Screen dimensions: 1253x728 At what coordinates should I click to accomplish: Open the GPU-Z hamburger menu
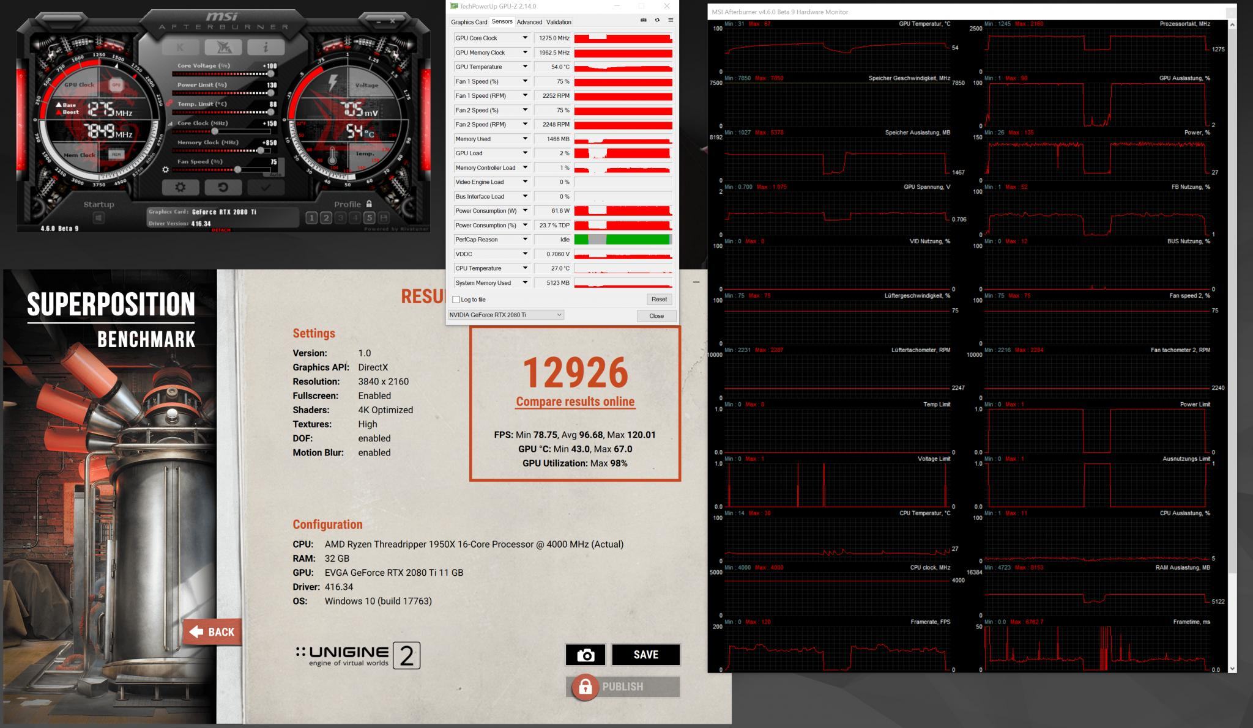pyautogui.click(x=671, y=20)
